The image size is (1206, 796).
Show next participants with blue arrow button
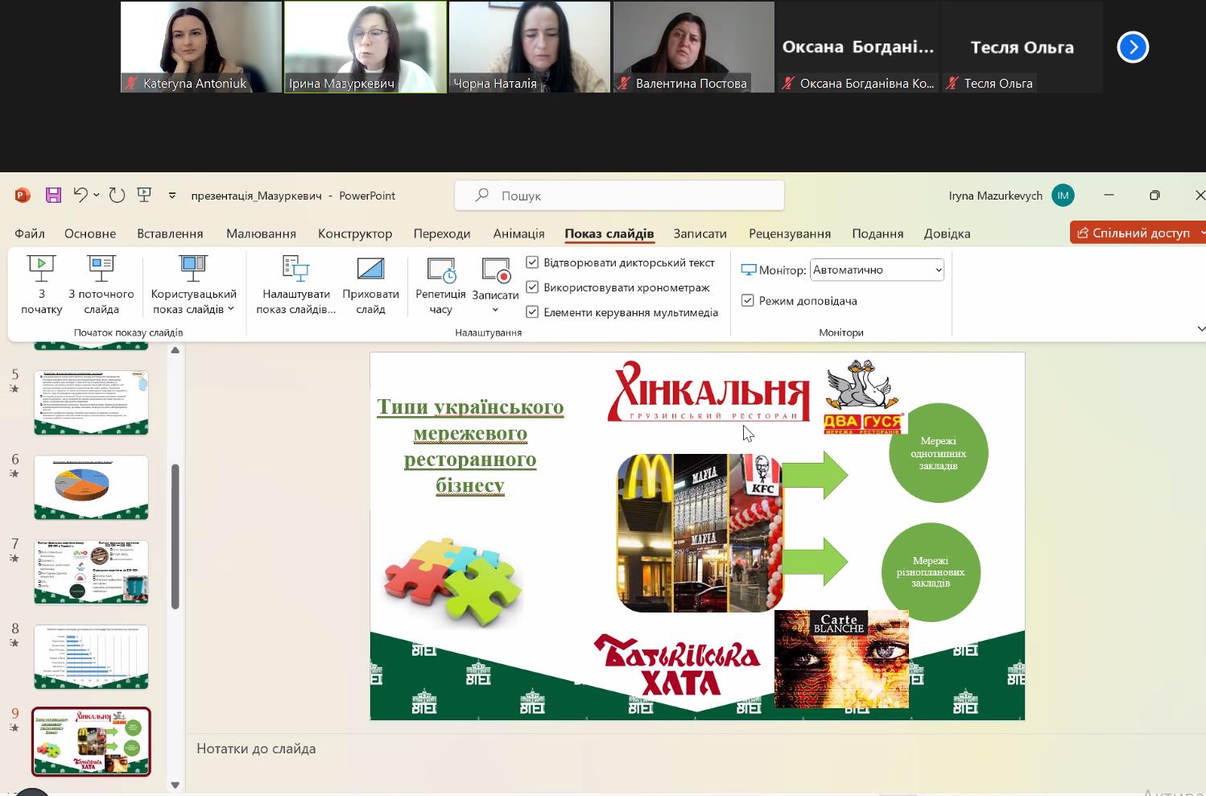point(1133,47)
